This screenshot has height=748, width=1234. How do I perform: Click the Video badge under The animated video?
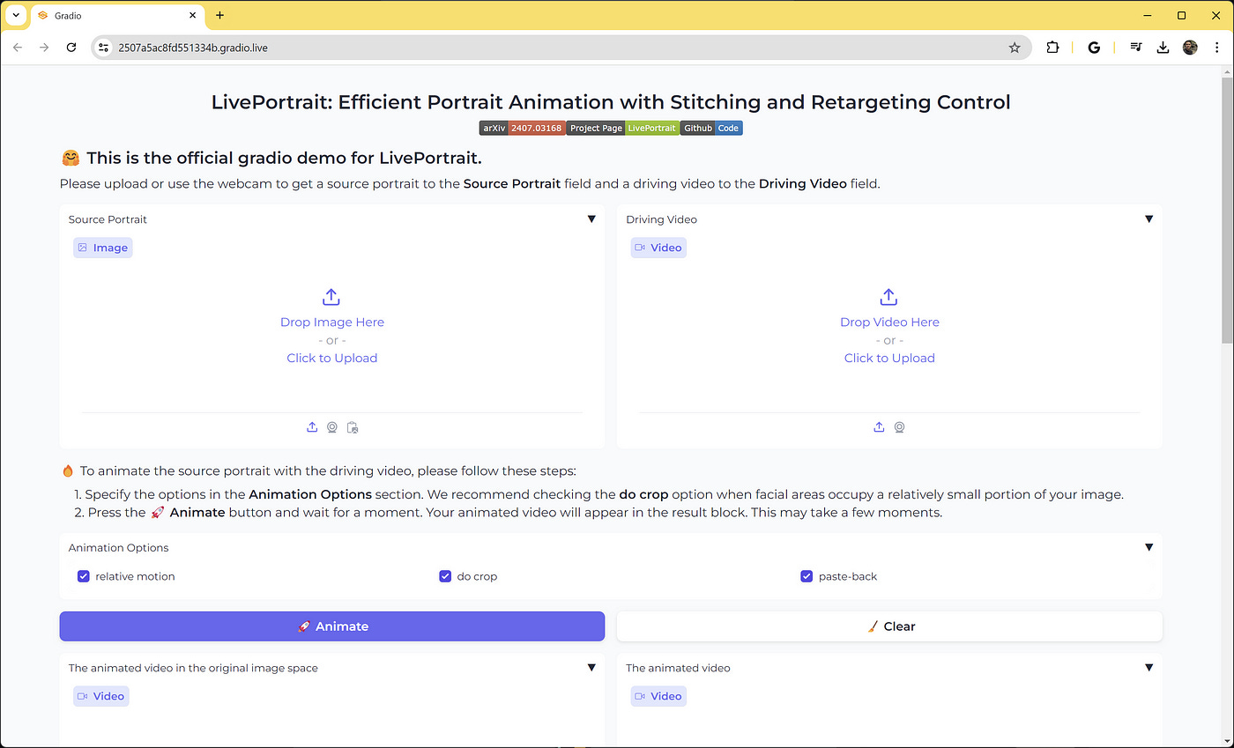[x=658, y=696]
